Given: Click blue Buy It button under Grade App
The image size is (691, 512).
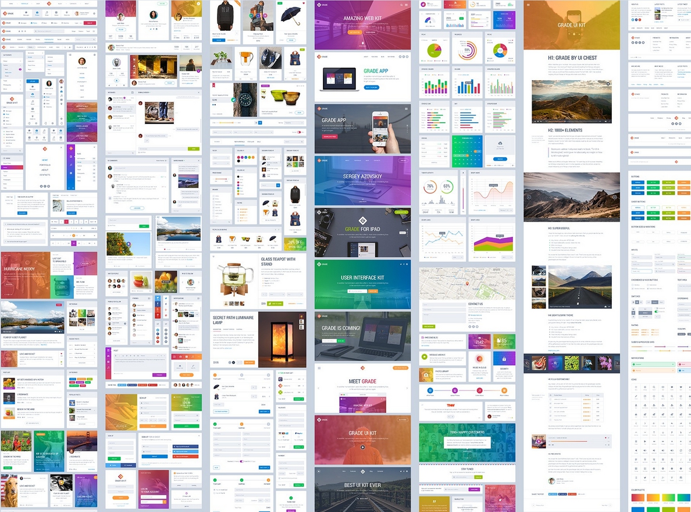Looking at the screenshot, I should click(x=371, y=87).
